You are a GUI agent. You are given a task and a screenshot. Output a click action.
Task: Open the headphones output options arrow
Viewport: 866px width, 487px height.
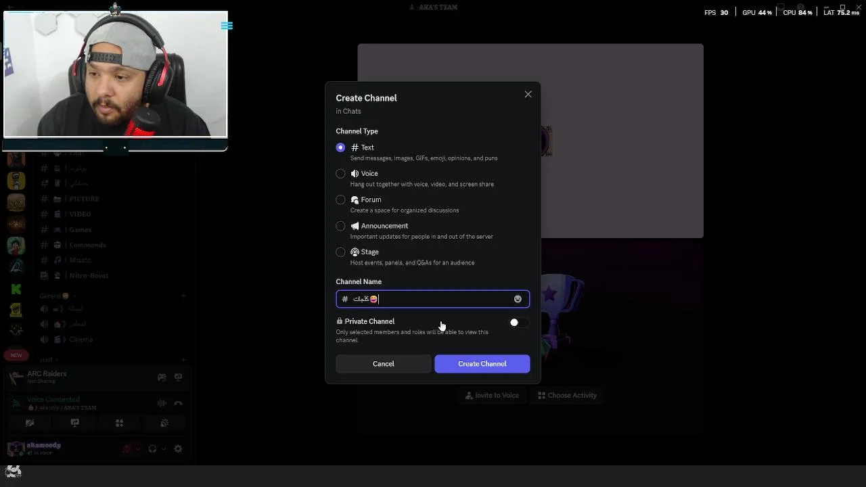tap(163, 448)
